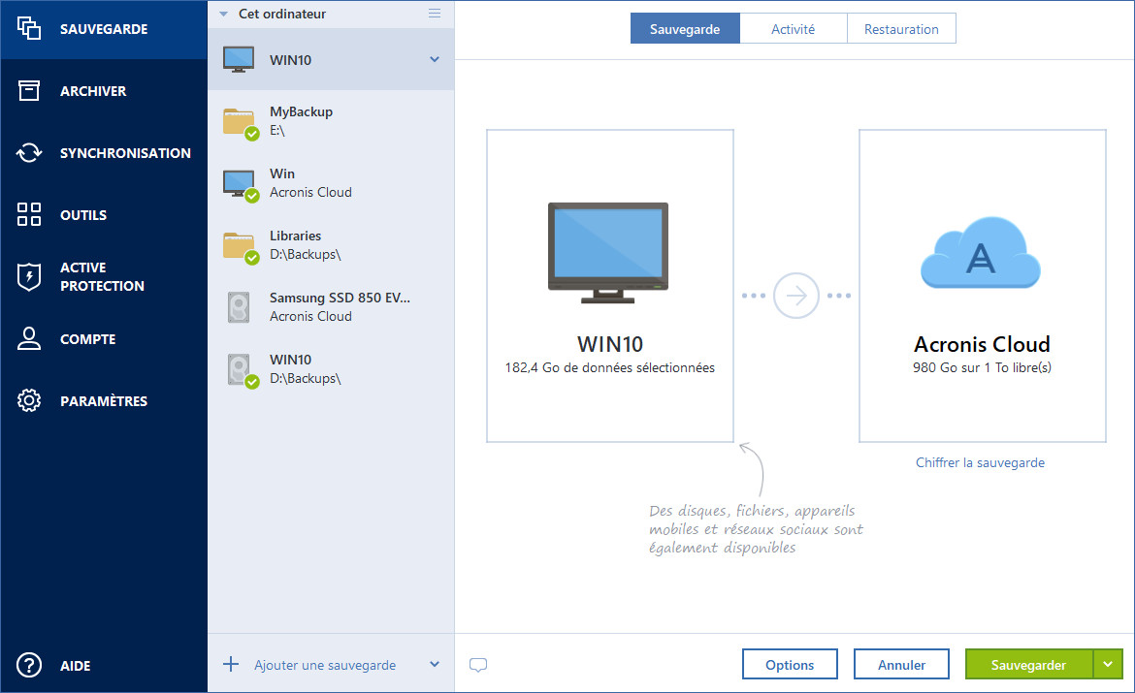Open the Archiver section icon

click(29, 91)
